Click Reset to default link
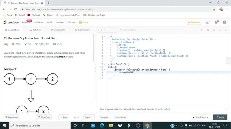The height and width of the screenshot is (129, 231). click(163, 109)
